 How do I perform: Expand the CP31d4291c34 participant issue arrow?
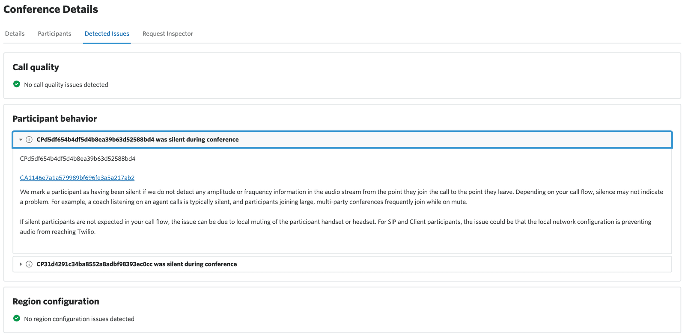click(21, 264)
